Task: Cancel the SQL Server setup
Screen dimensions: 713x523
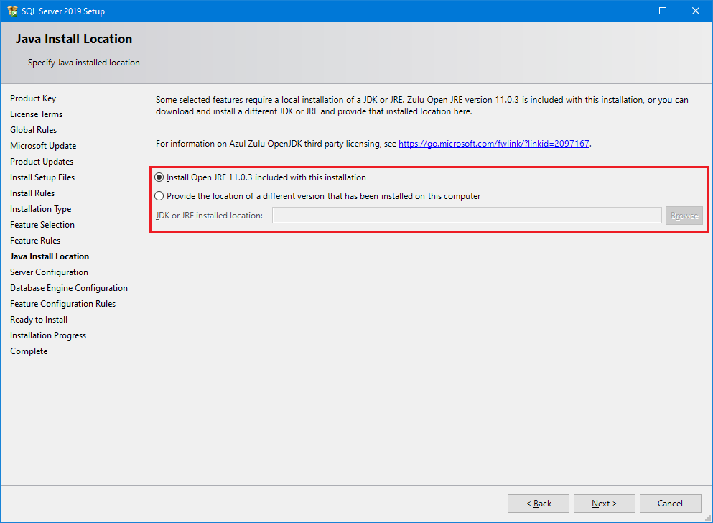Action: (670, 504)
